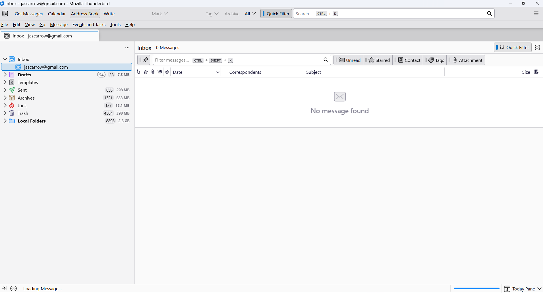543x293 pixels.
Task: Toggle the Unread quick filter
Action: point(349,60)
